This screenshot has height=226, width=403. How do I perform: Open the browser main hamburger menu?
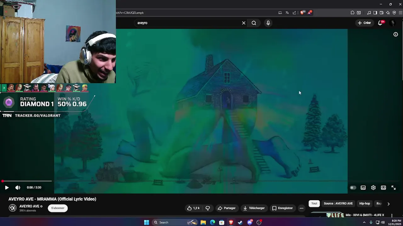pyautogui.click(x=400, y=13)
